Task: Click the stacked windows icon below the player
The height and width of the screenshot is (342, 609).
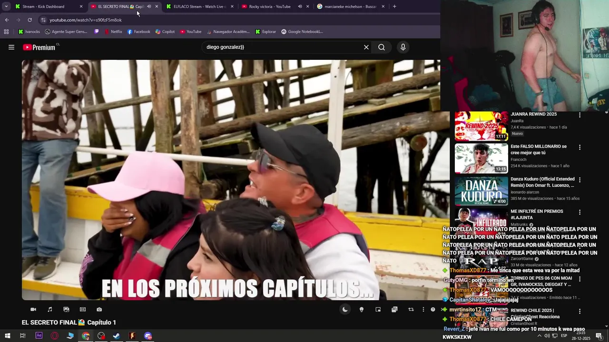Action: 394,310
